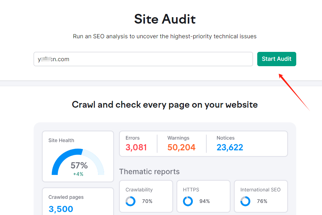Click the HTTPS progress ring icon
Image resolution: width=322 pixels, height=215 pixels.
187,201
